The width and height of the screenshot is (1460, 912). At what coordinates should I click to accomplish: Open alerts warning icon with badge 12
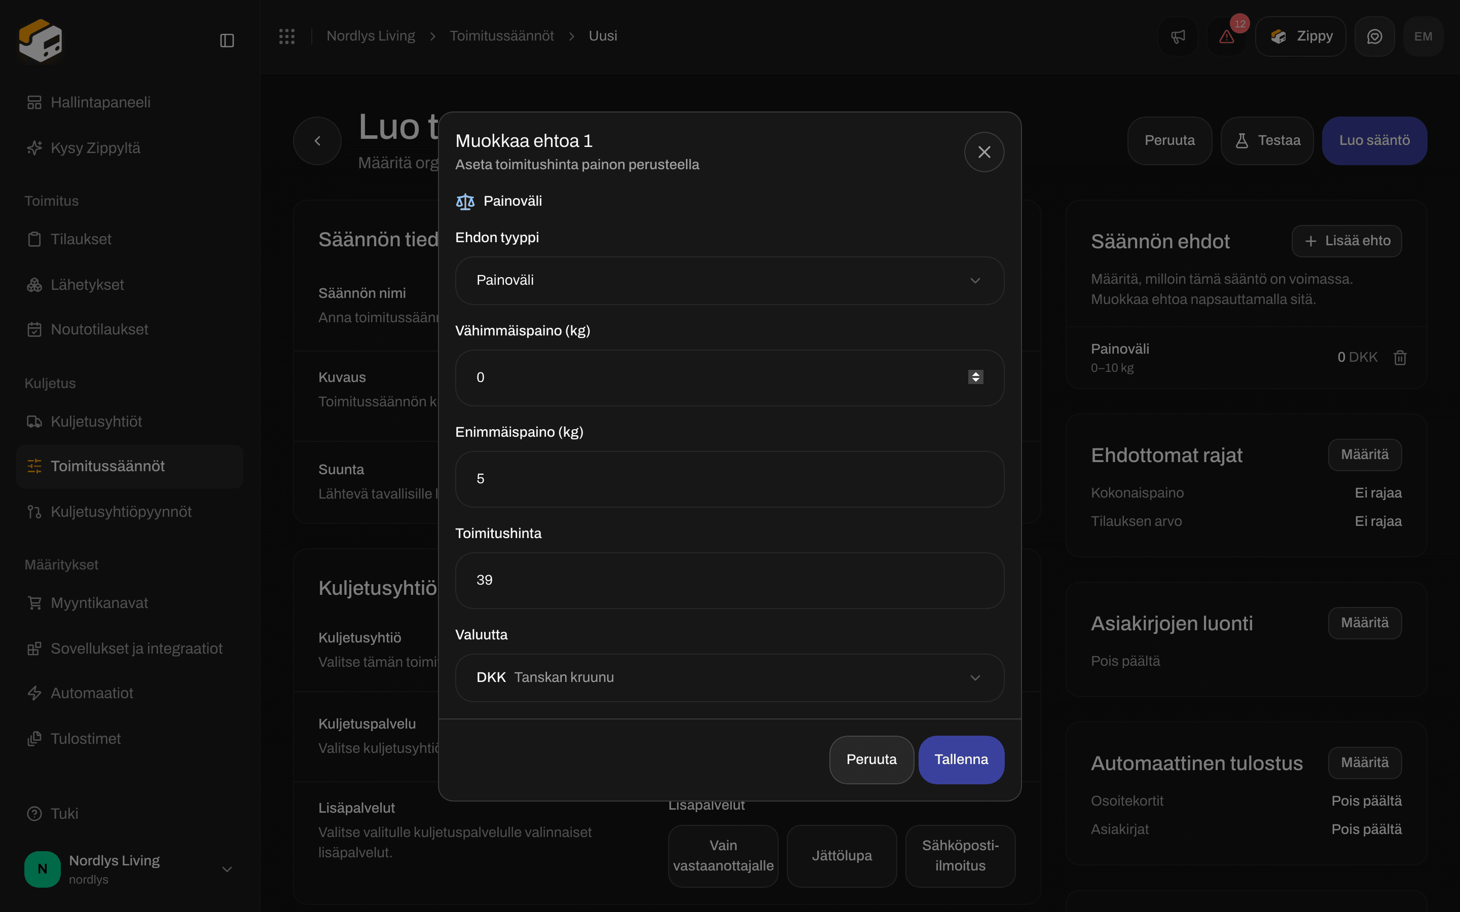[1226, 36]
